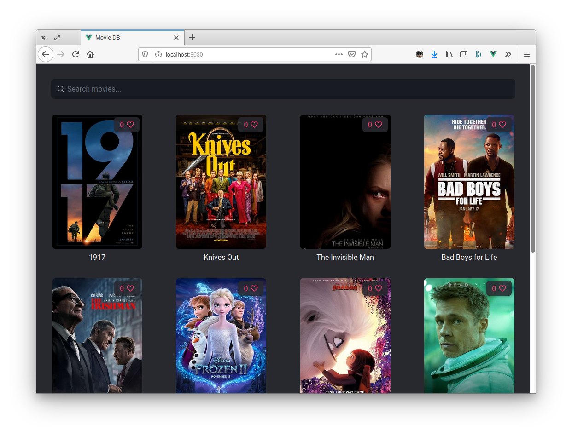Screen dimensions: 572x436
Task: Go to the browser home page
Action: coord(90,54)
